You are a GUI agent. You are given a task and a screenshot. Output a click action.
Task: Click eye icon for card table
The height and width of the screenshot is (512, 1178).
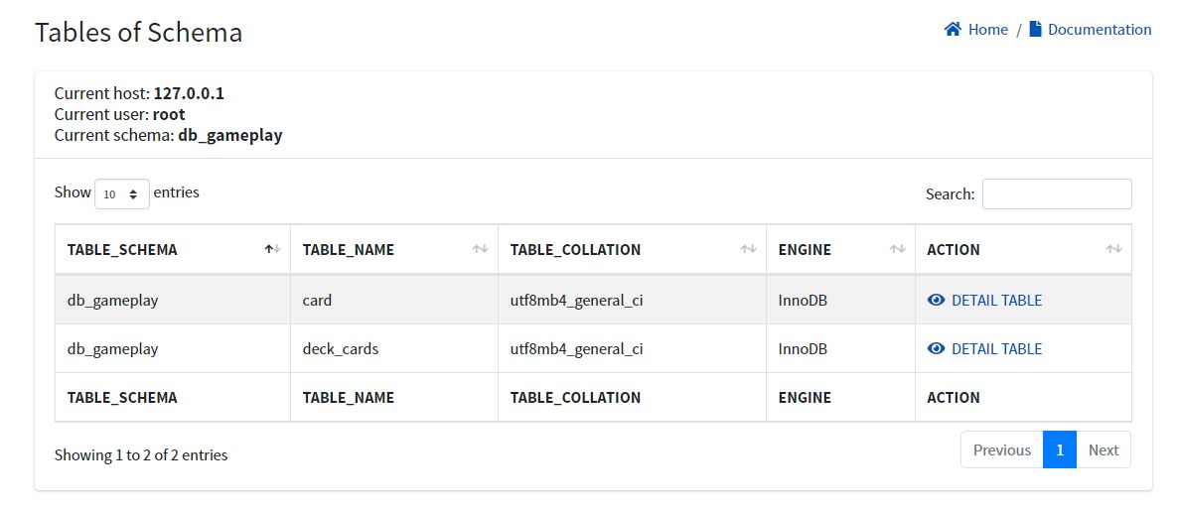pos(936,300)
